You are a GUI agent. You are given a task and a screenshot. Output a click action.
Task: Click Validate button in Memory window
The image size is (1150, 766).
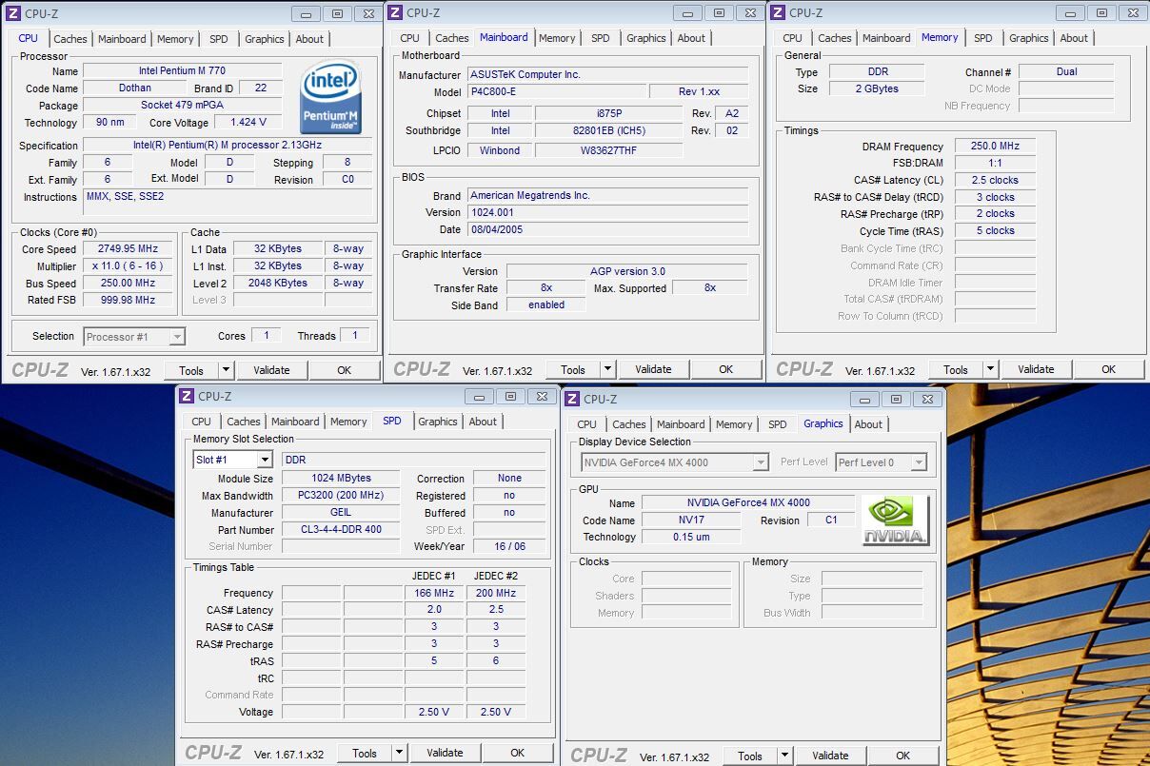tap(1036, 369)
